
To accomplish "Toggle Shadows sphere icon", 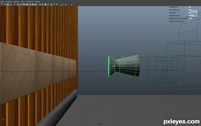I will [57, 5].
